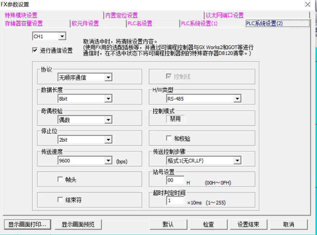Viewport: 317px width, 235px height.
Task: Expand the 传送速度 9600 dropdown
Action: click(x=108, y=161)
